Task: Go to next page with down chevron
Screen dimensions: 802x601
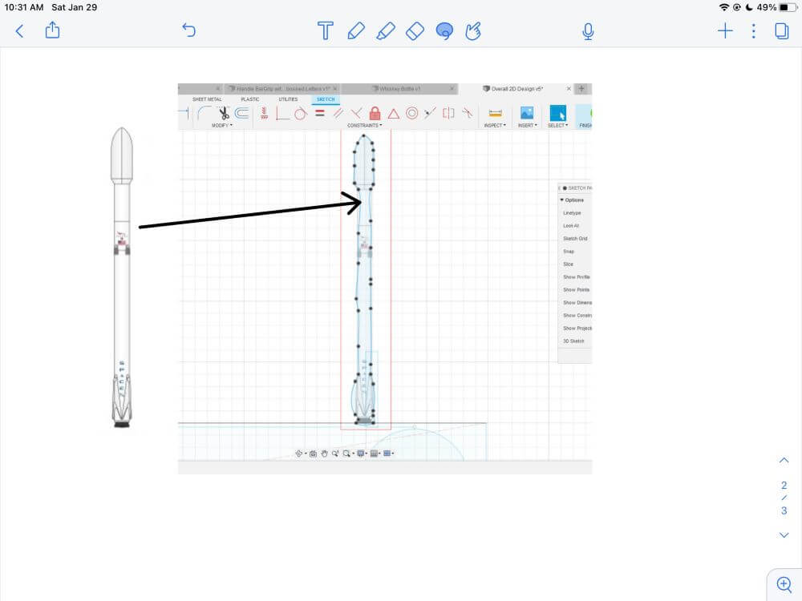Action: coord(784,535)
